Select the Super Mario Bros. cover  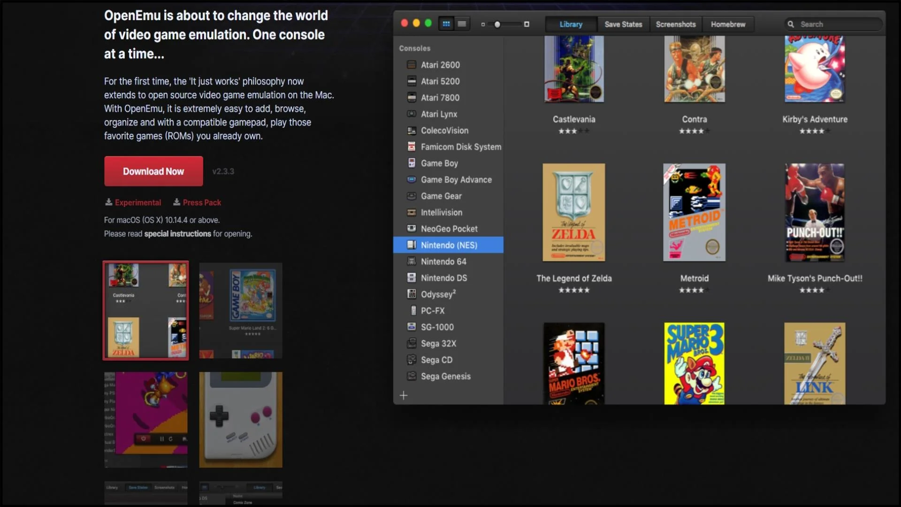point(574,363)
